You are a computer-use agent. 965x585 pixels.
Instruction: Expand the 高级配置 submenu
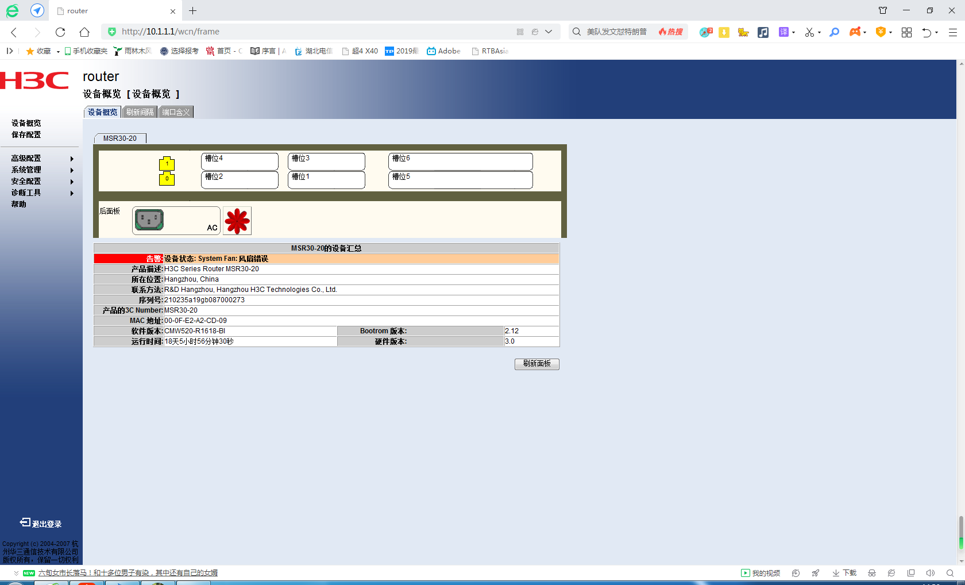pyautogui.click(x=72, y=159)
